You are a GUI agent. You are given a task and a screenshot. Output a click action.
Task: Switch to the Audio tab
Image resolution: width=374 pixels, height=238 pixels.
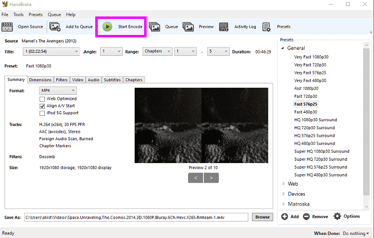pos(94,80)
